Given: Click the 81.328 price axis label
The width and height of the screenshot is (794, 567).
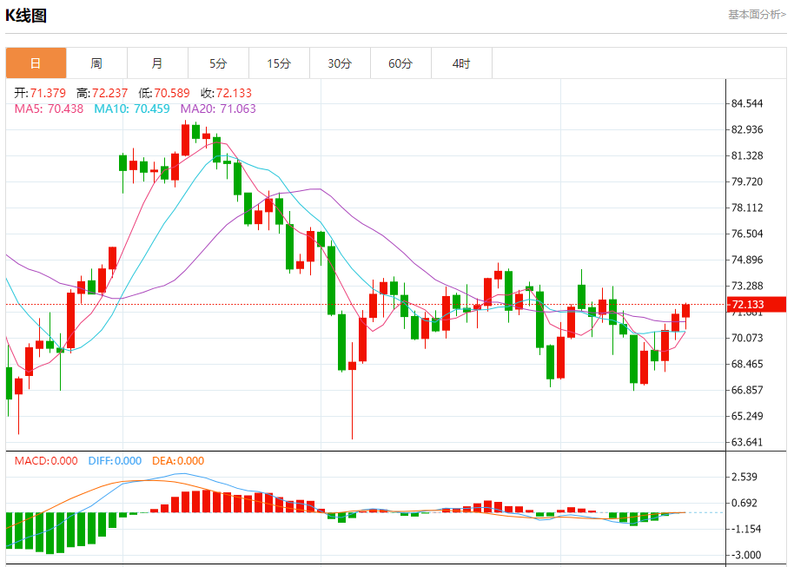Looking at the screenshot, I should [x=747, y=155].
